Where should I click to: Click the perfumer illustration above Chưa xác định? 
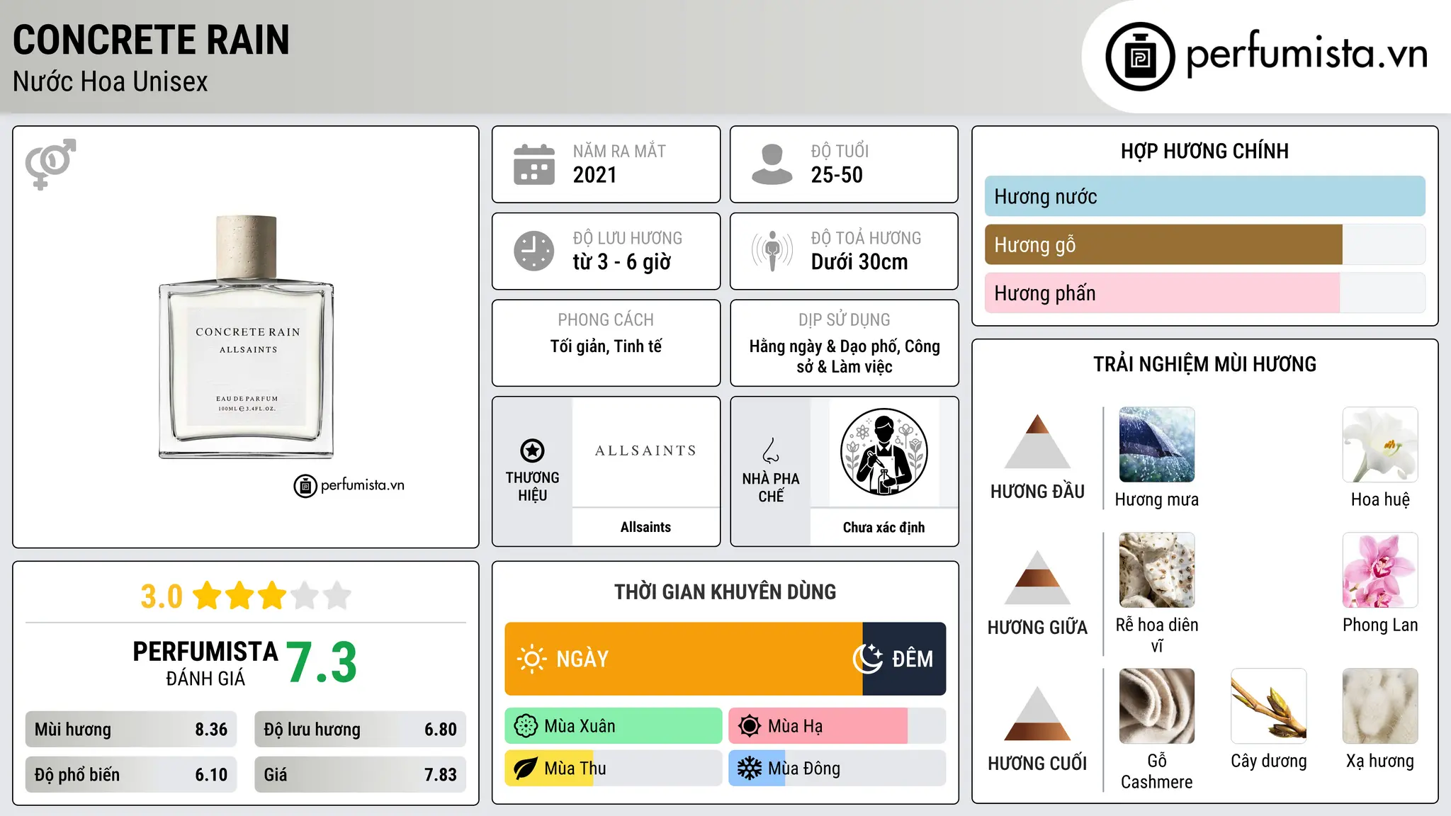pos(883,452)
